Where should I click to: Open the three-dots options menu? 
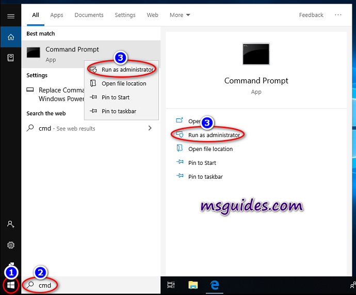(x=338, y=15)
